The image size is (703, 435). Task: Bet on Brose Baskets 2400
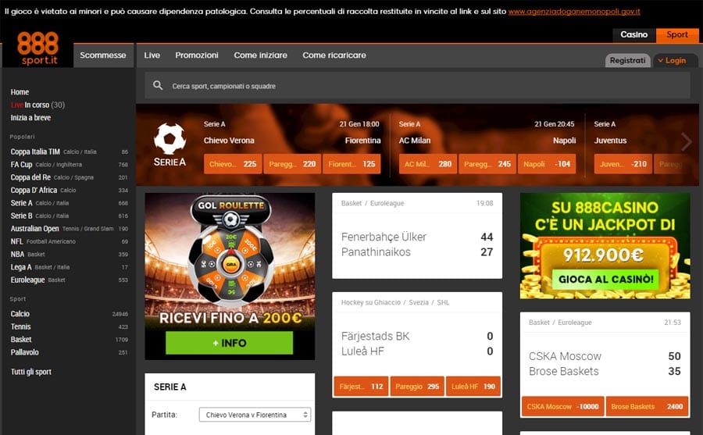coord(647,406)
